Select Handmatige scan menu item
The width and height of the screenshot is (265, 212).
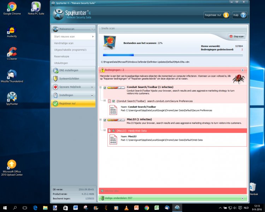point(73,43)
